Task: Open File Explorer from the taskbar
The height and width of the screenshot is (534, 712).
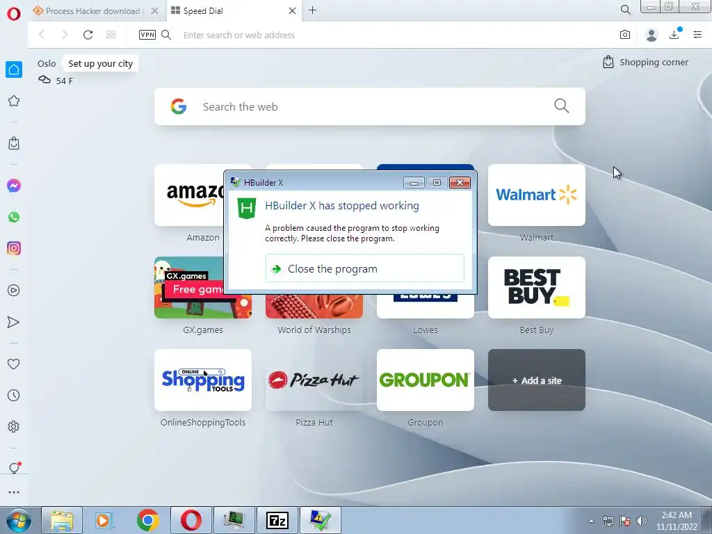Action: point(62,520)
